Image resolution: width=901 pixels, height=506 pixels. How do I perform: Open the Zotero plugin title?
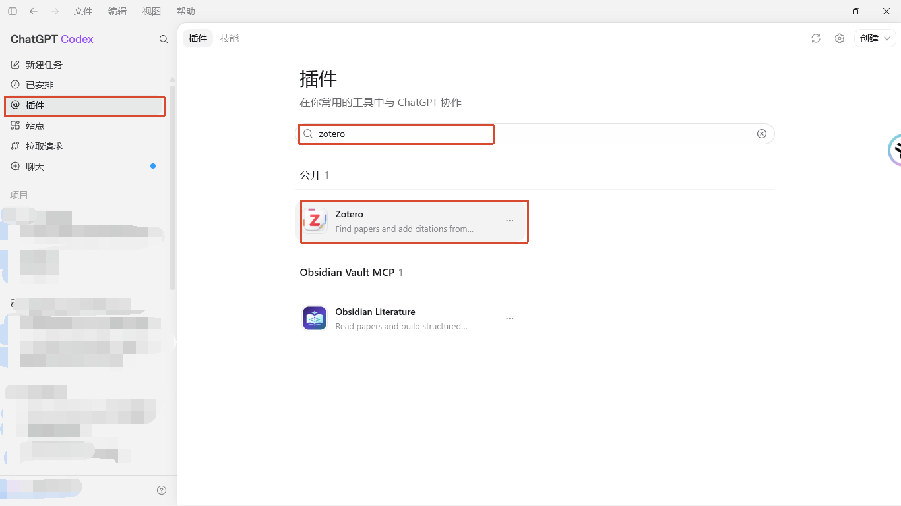point(350,214)
